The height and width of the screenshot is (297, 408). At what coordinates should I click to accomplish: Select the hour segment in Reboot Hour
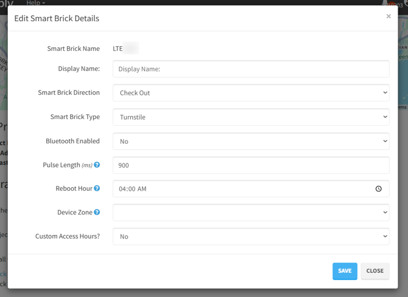pyautogui.click(x=123, y=189)
